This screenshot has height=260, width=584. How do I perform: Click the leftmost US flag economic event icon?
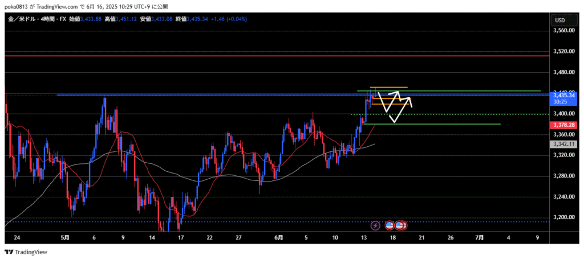coord(390,225)
